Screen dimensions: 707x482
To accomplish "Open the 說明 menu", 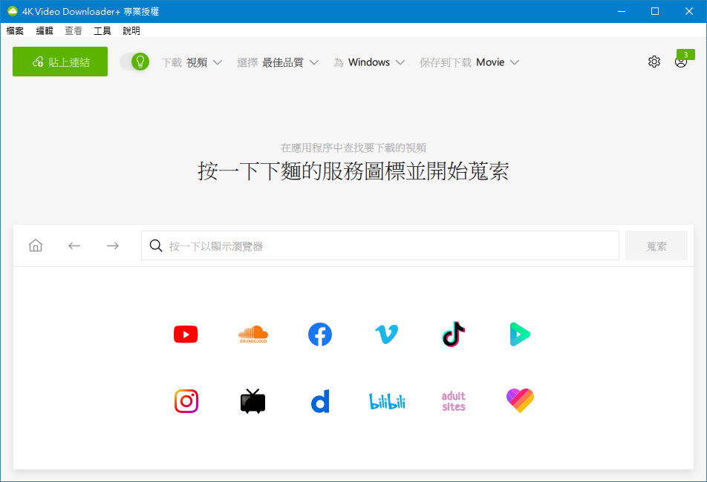I will point(130,30).
